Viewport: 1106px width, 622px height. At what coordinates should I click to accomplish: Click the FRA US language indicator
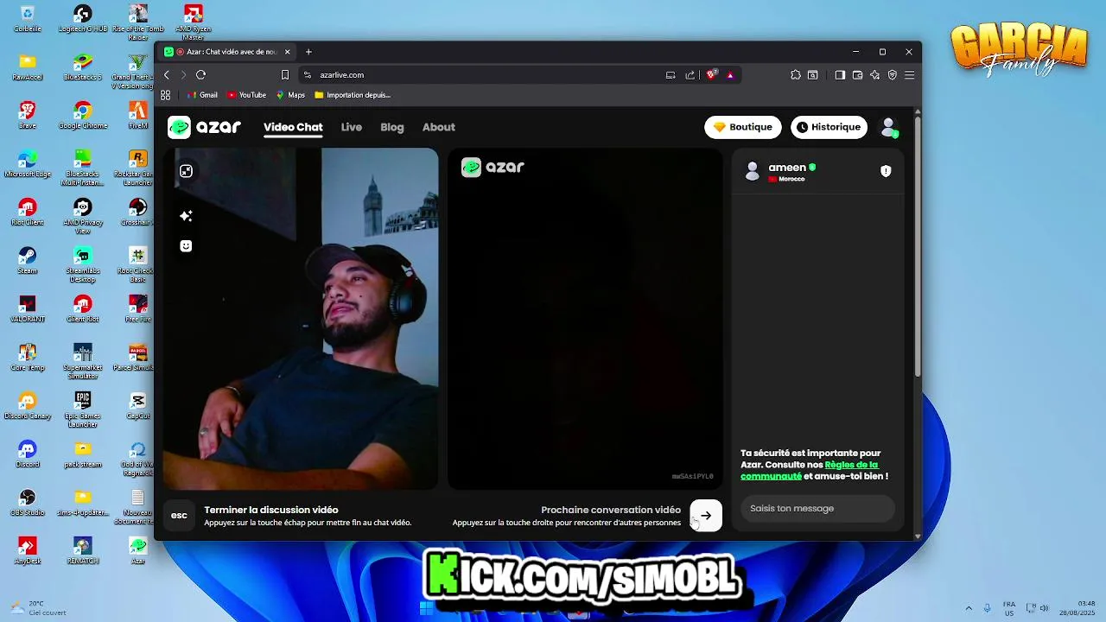[x=1009, y=608]
